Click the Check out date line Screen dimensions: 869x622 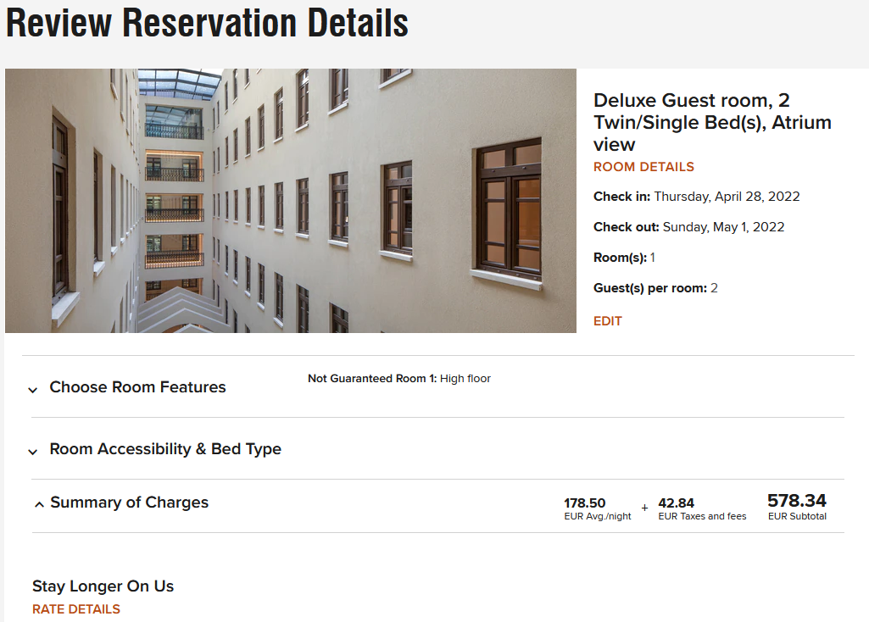click(688, 227)
